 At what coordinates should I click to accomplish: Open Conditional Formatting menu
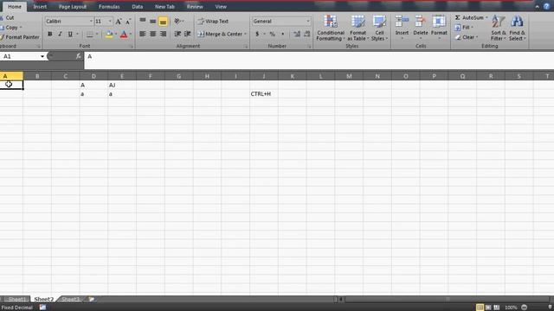[x=331, y=29]
